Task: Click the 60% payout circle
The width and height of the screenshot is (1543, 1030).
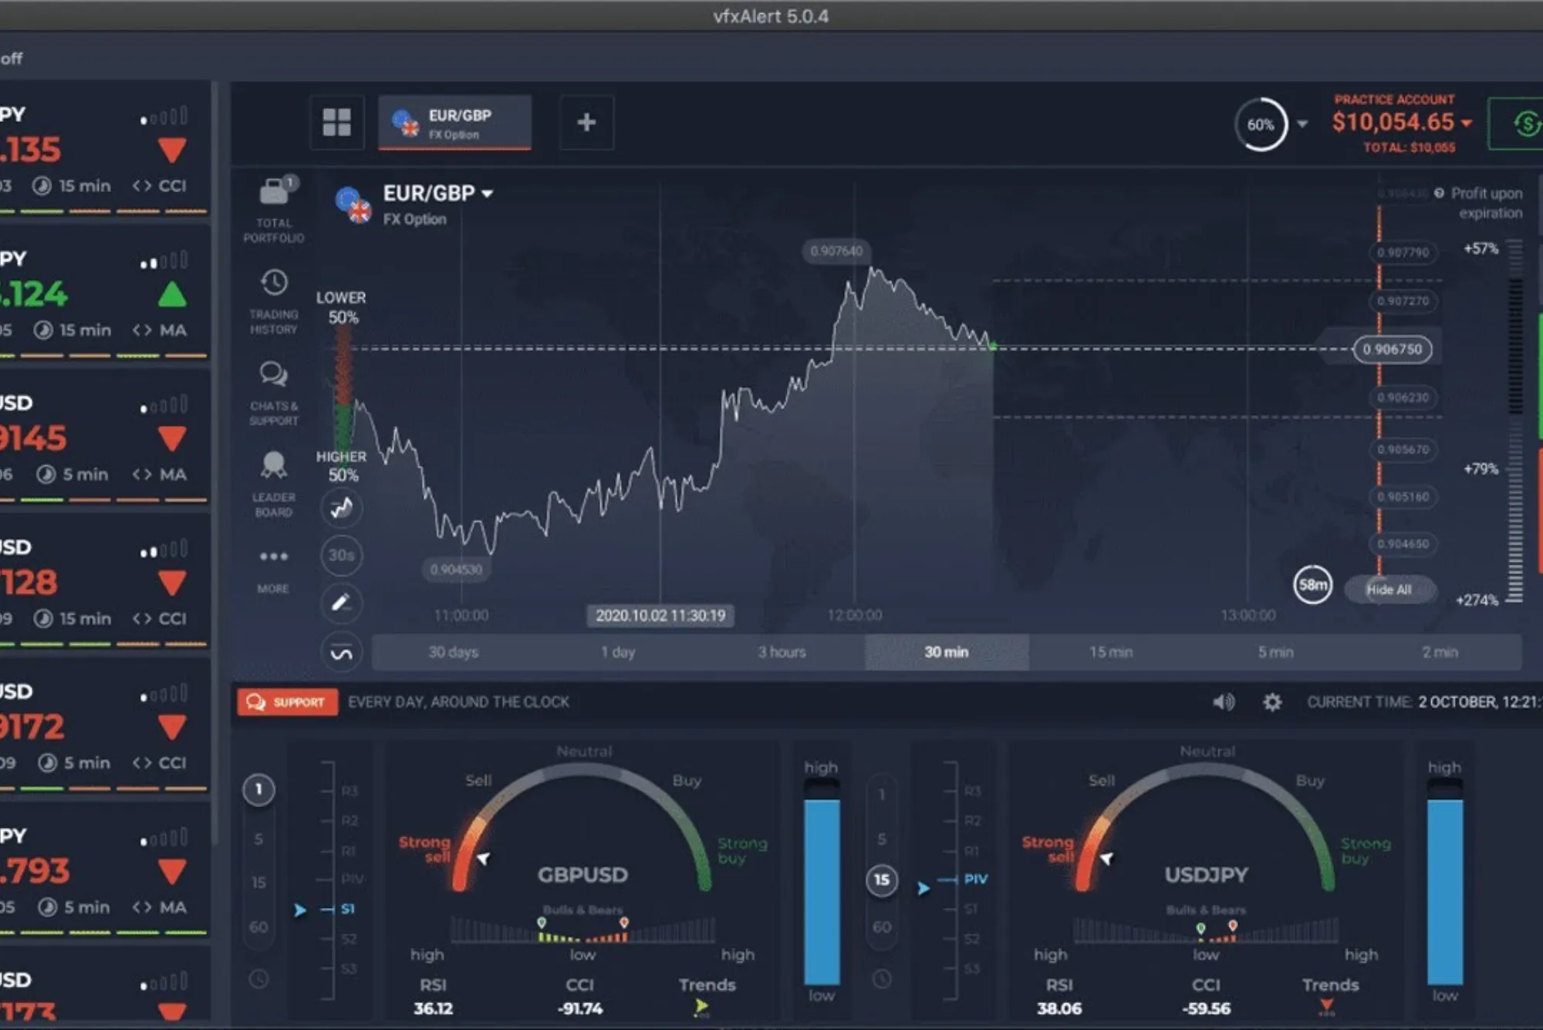Action: click(1261, 124)
